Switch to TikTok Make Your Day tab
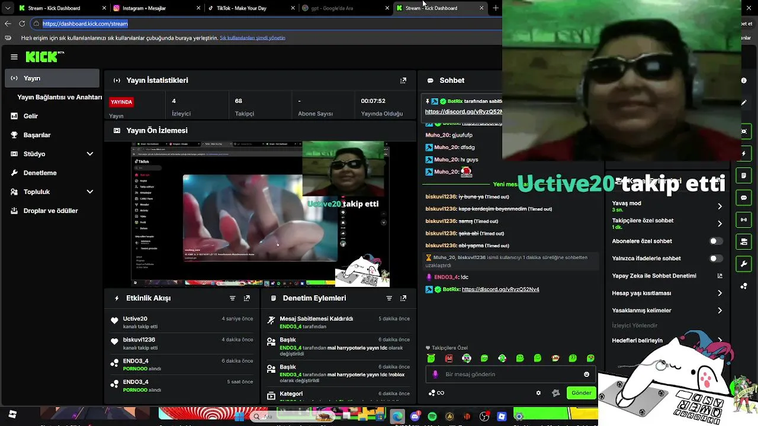The image size is (758, 426). click(251, 8)
